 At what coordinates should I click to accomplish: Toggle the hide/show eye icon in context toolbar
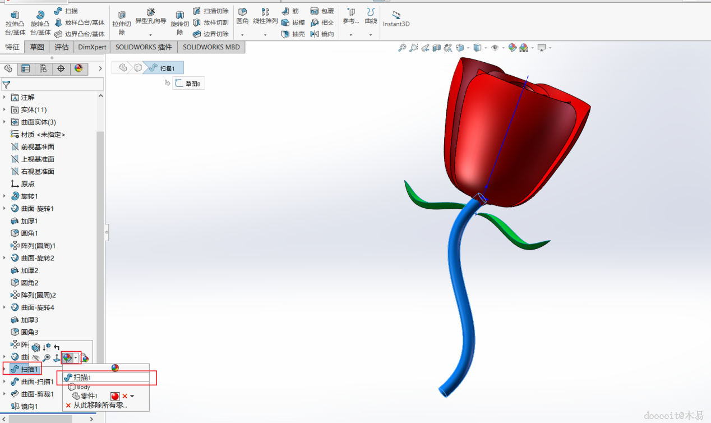pos(36,357)
